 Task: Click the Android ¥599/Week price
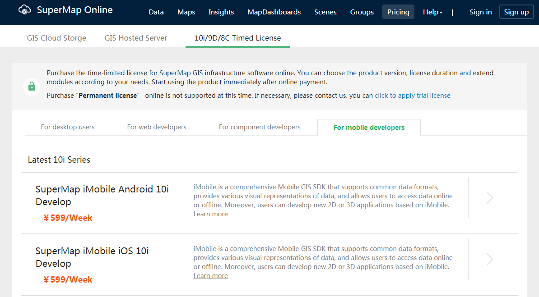(x=68, y=218)
